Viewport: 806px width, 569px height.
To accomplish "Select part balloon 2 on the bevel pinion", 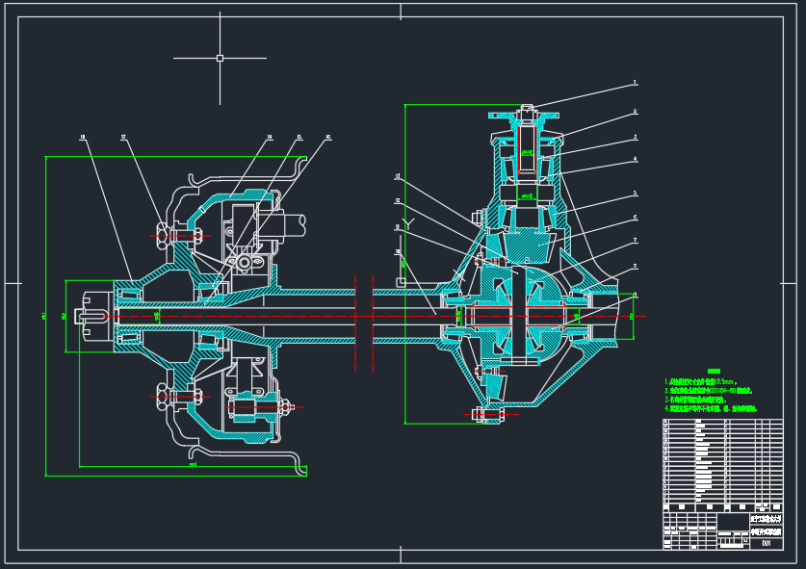I will pyautogui.click(x=635, y=111).
